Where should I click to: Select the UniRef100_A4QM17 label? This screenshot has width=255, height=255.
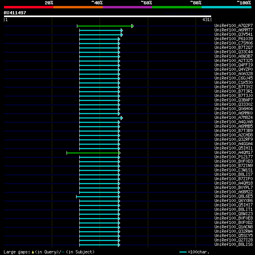[233, 152]
